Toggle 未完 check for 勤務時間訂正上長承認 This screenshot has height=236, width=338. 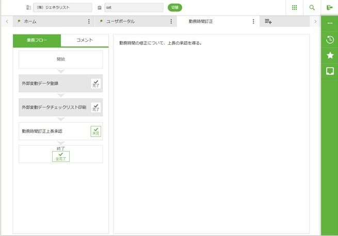(x=96, y=131)
